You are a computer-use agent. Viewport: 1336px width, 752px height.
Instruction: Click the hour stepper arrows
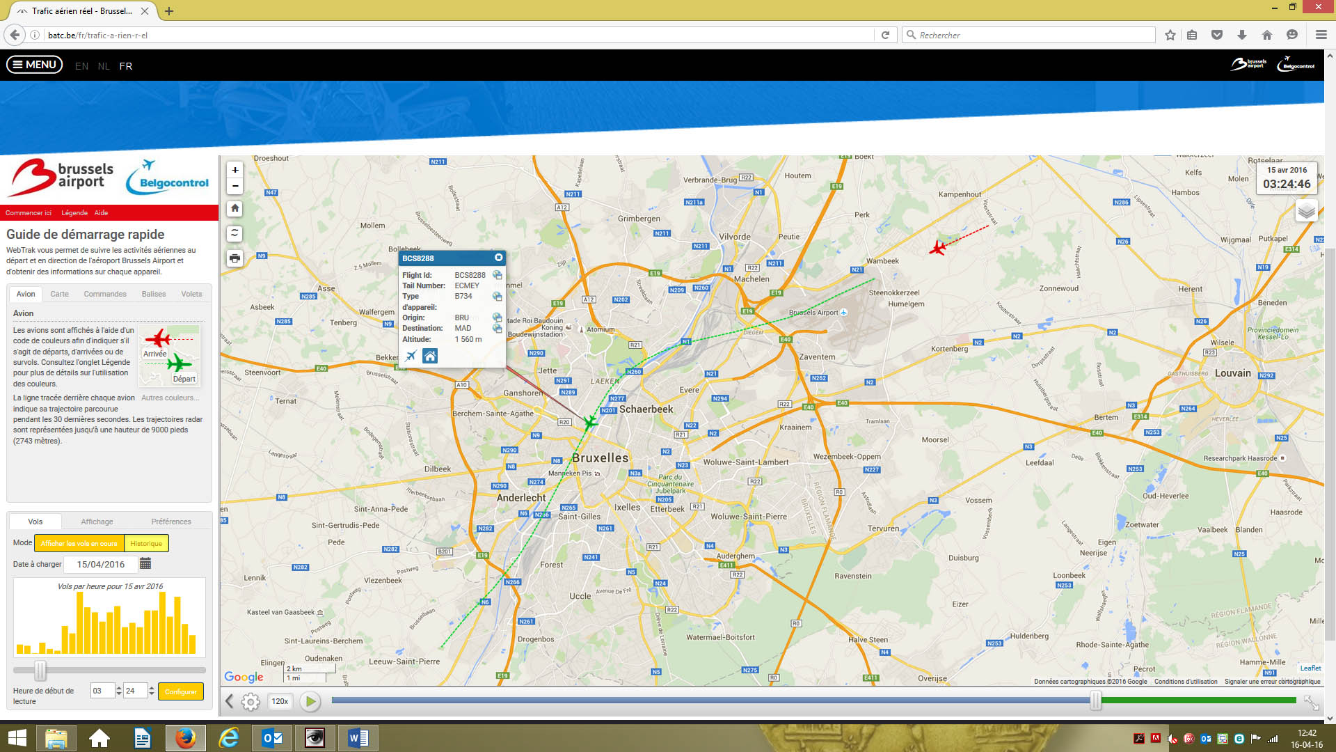[119, 691]
